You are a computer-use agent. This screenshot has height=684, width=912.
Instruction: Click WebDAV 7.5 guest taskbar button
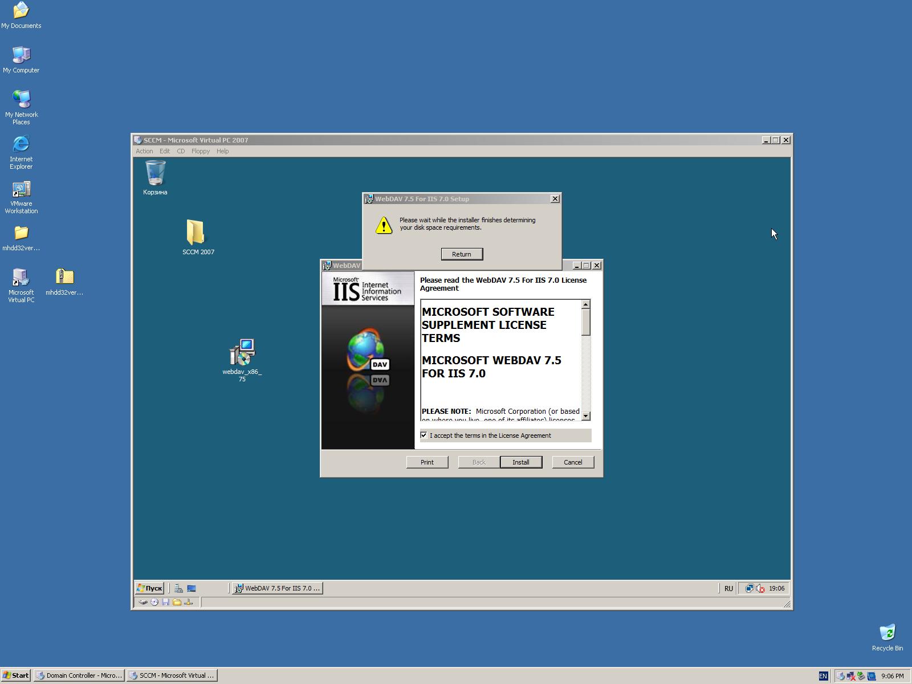278,588
